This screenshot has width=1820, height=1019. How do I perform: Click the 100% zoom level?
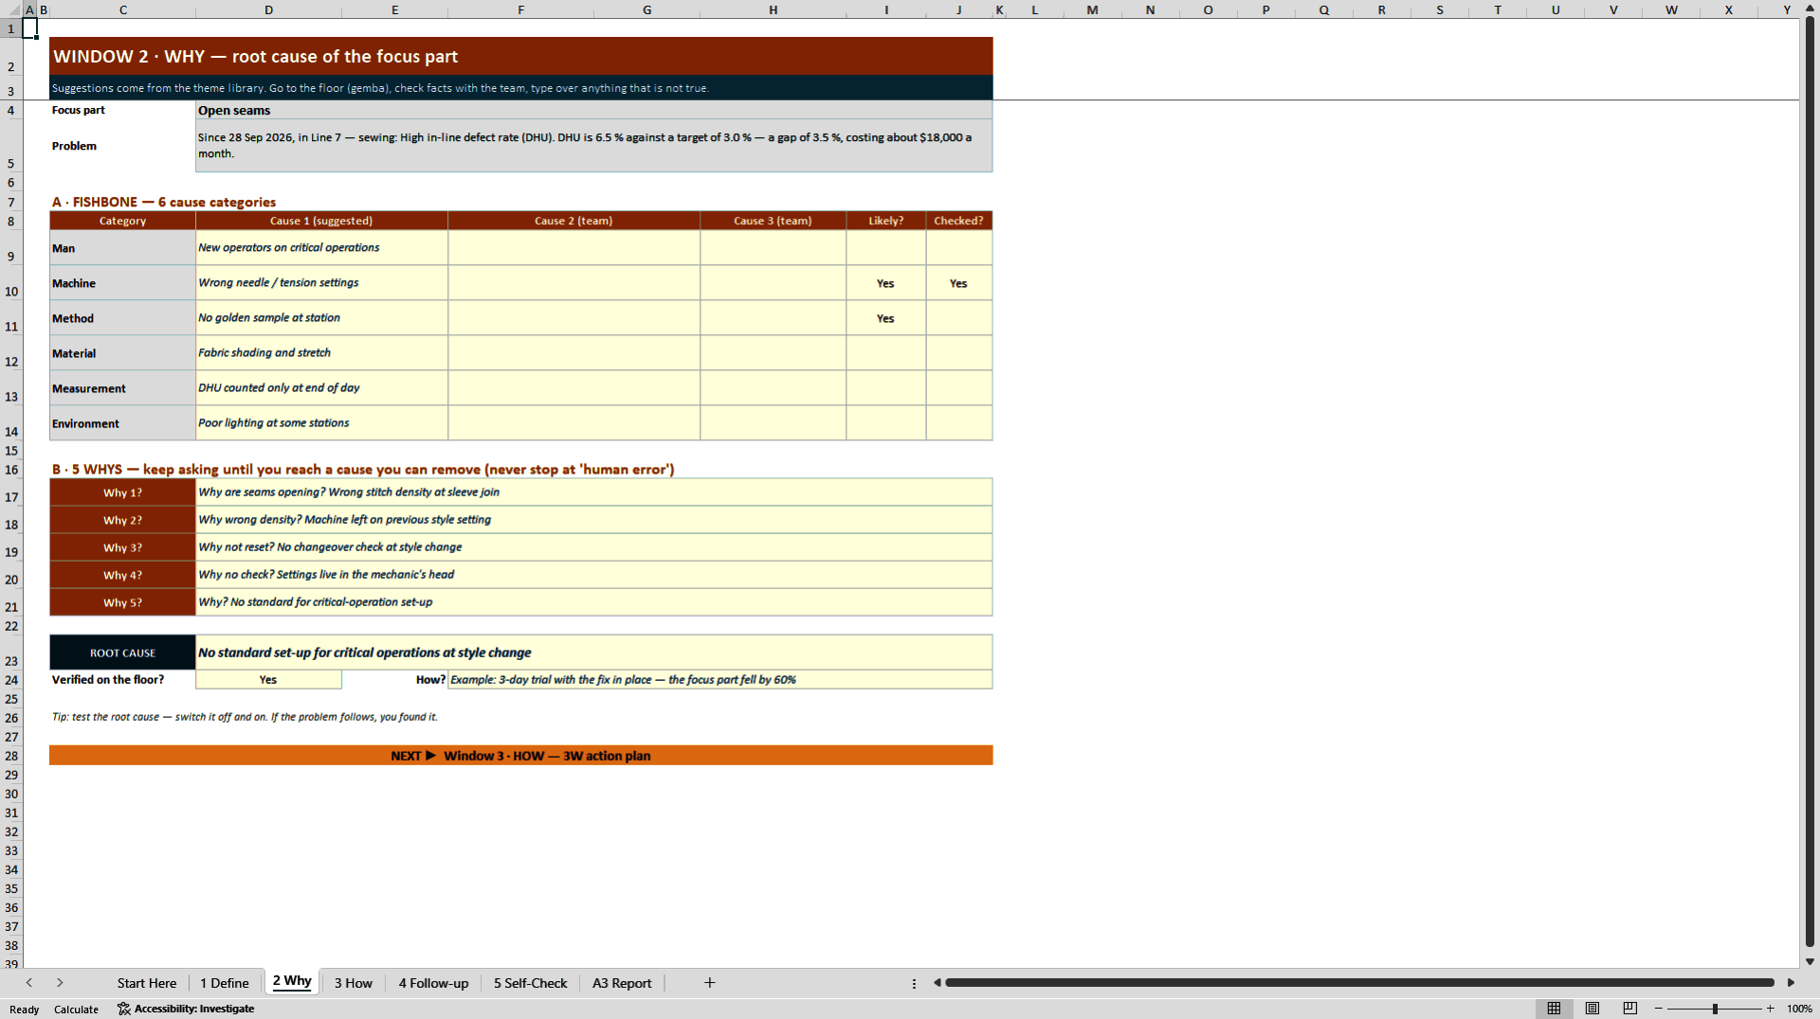(1799, 1009)
